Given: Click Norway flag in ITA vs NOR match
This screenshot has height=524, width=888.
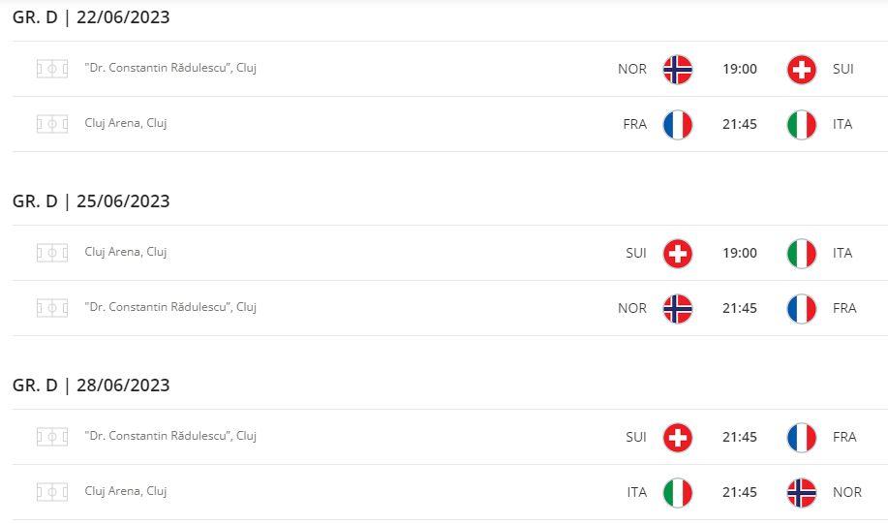Looking at the screenshot, I should 802,493.
